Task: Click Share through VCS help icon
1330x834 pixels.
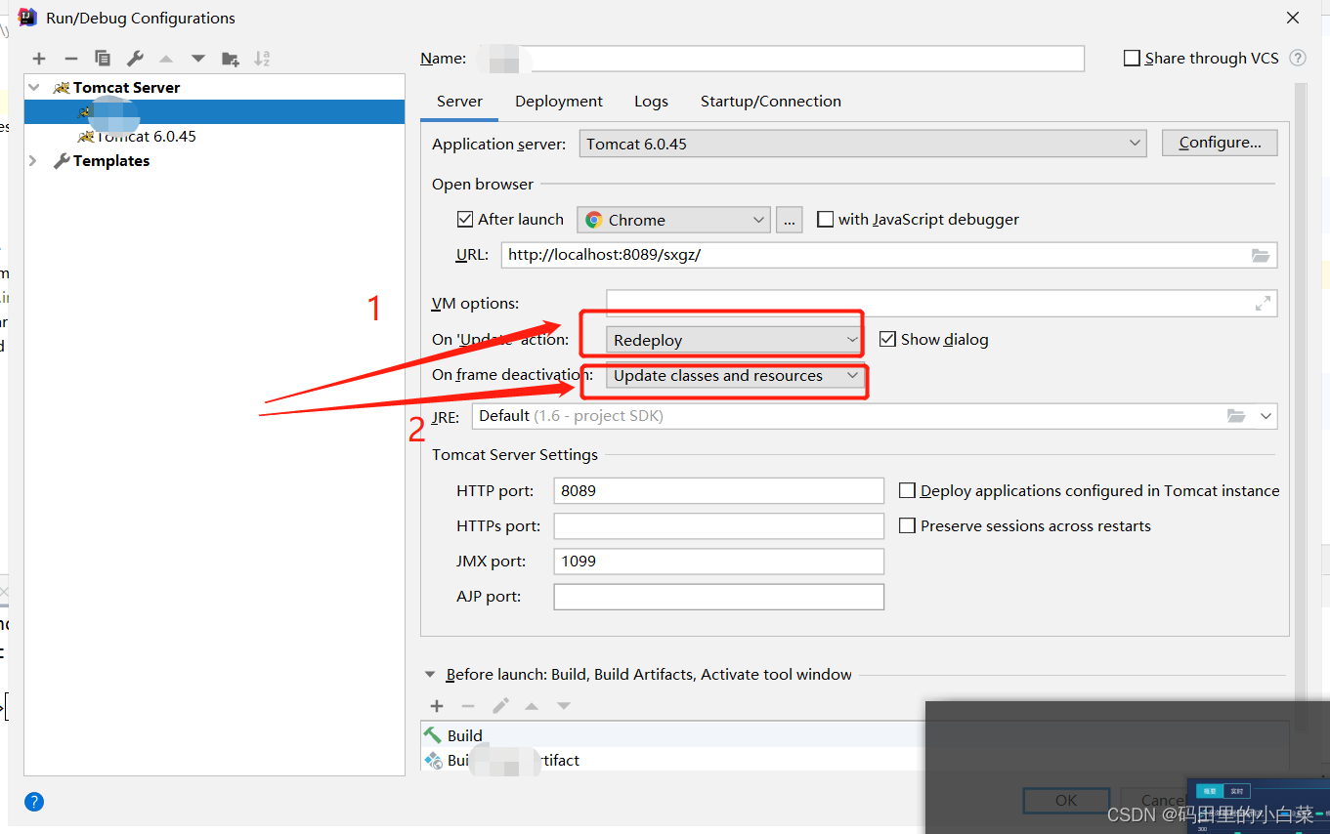Action: click(1298, 58)
